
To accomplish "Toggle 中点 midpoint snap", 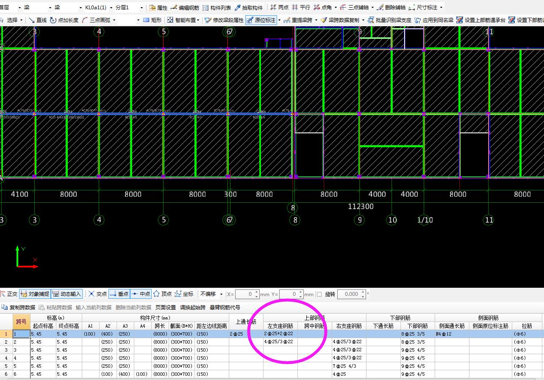I will tap(141, 294).
